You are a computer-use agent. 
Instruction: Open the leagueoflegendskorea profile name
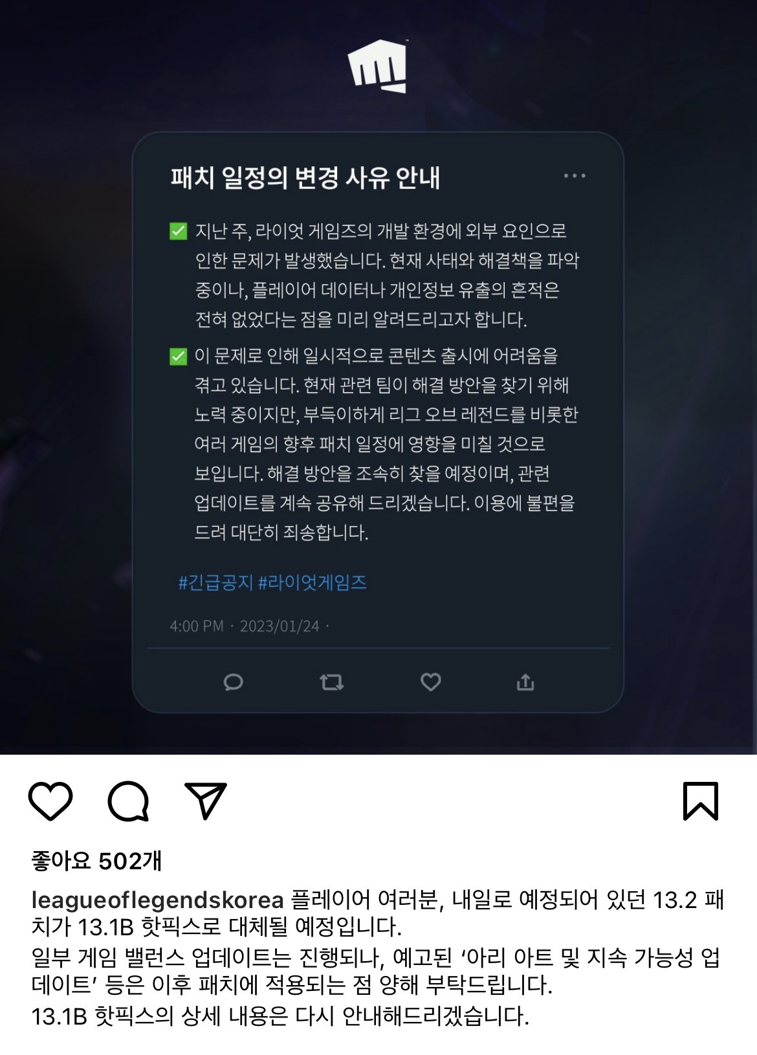[157, 900]
